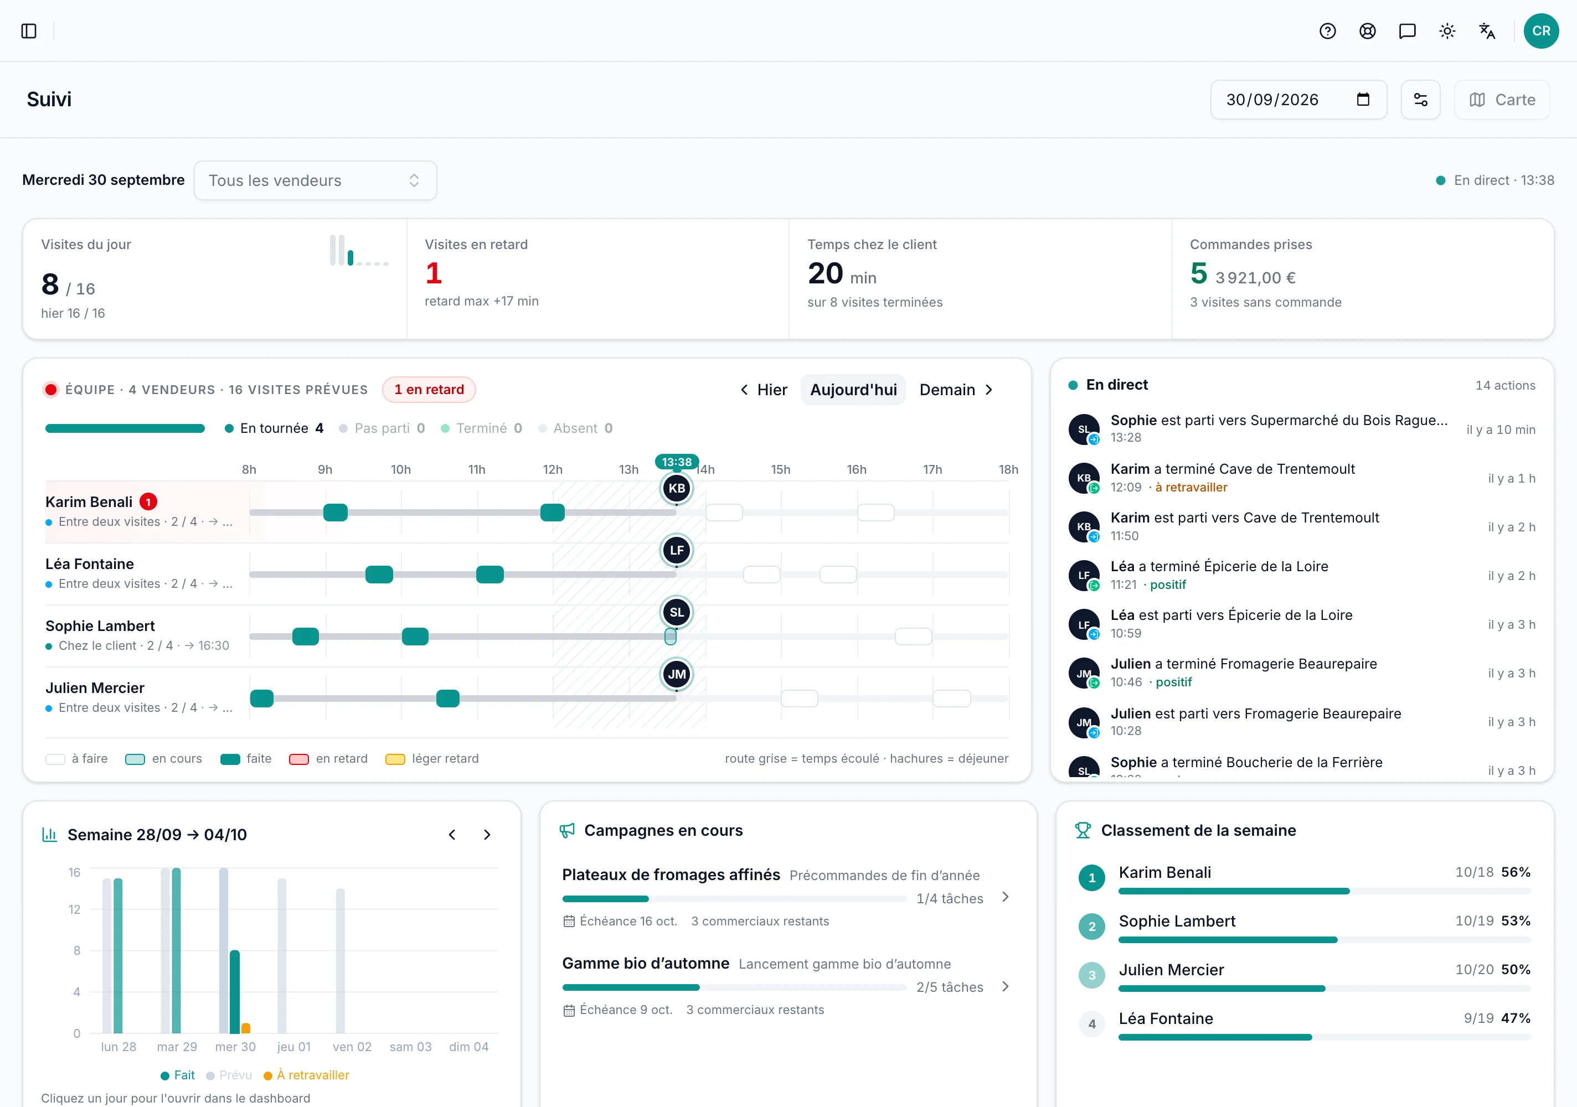Open the filter settings sliders button
Screen dimensions: 1577x1107
1420,100
